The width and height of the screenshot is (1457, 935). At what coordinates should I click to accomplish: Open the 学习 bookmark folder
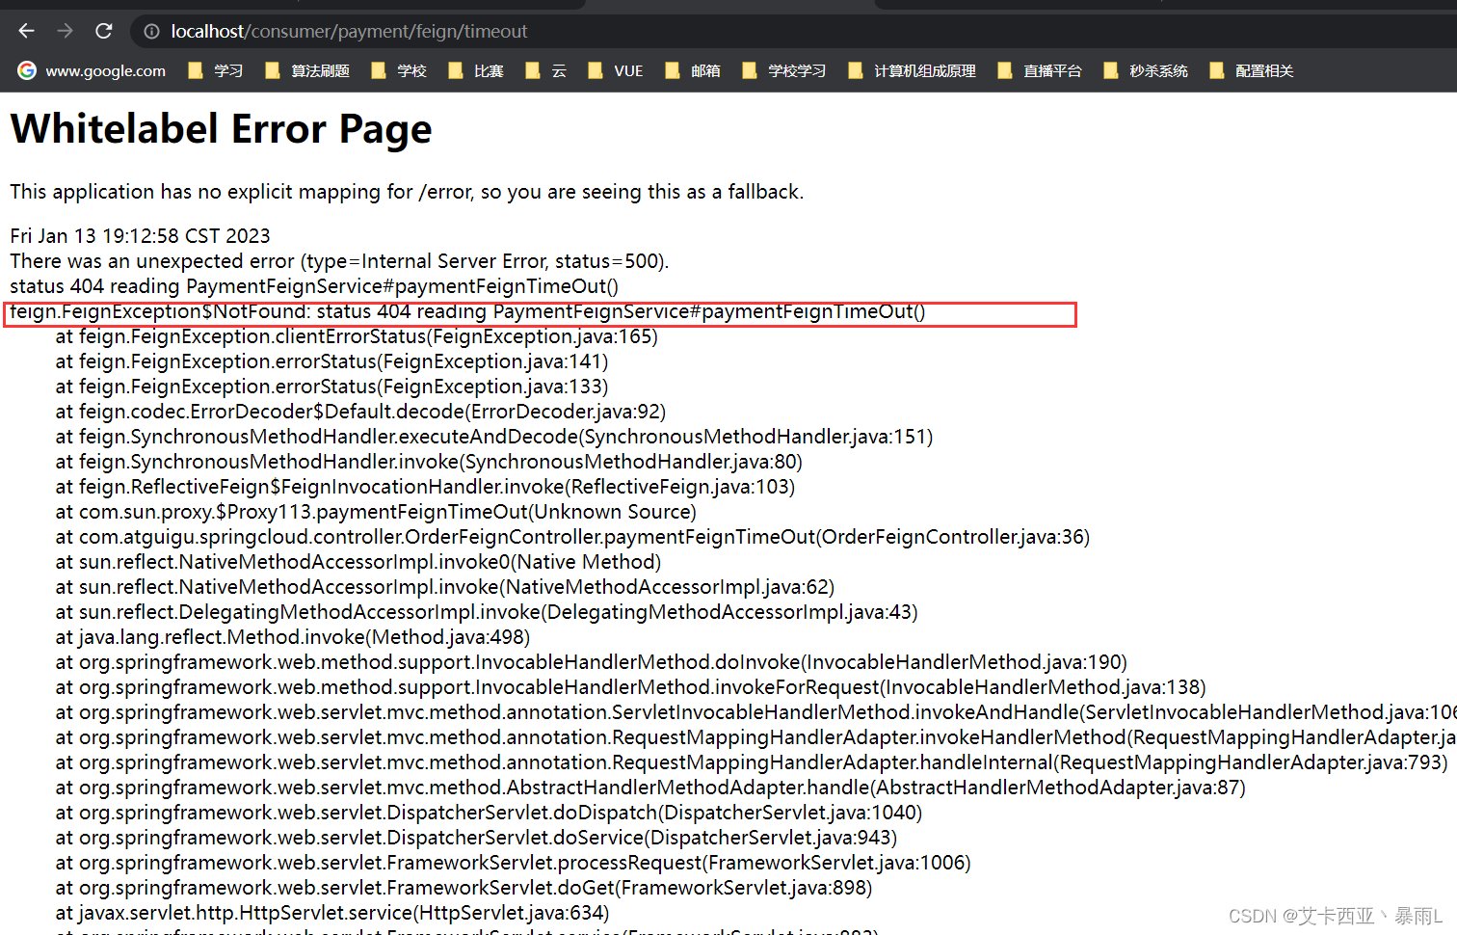[216, 70]
